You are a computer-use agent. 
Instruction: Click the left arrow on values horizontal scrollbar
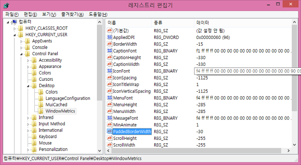pyautogui.click(x=108, y=151)
